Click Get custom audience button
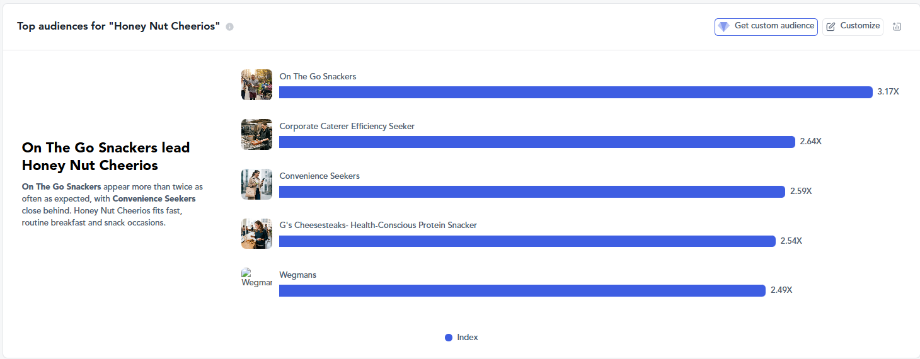 [x=766, y=26]
